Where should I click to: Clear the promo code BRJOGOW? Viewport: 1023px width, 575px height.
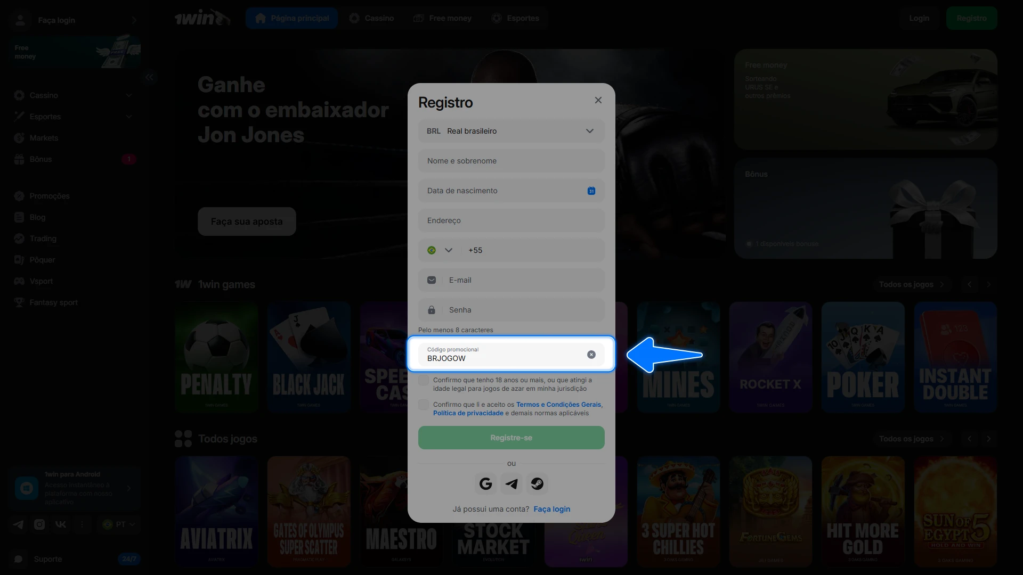[591, 355]
